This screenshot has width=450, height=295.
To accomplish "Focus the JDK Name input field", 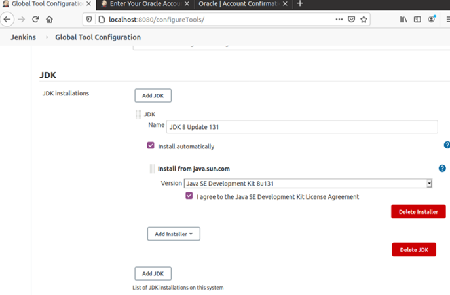I will click(302, 127).
